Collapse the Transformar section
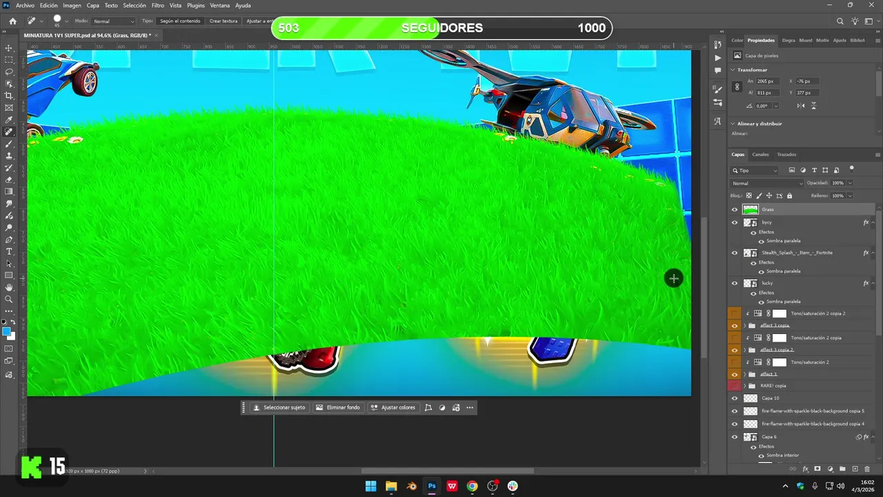883x497 pixels. (x=733, y=70)
